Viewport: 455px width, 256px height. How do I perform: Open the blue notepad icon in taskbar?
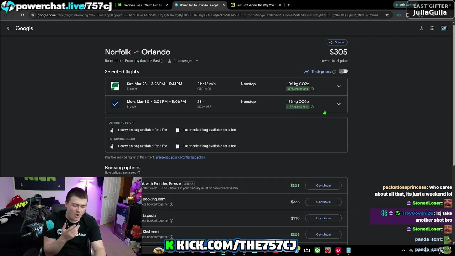[348, 250]
